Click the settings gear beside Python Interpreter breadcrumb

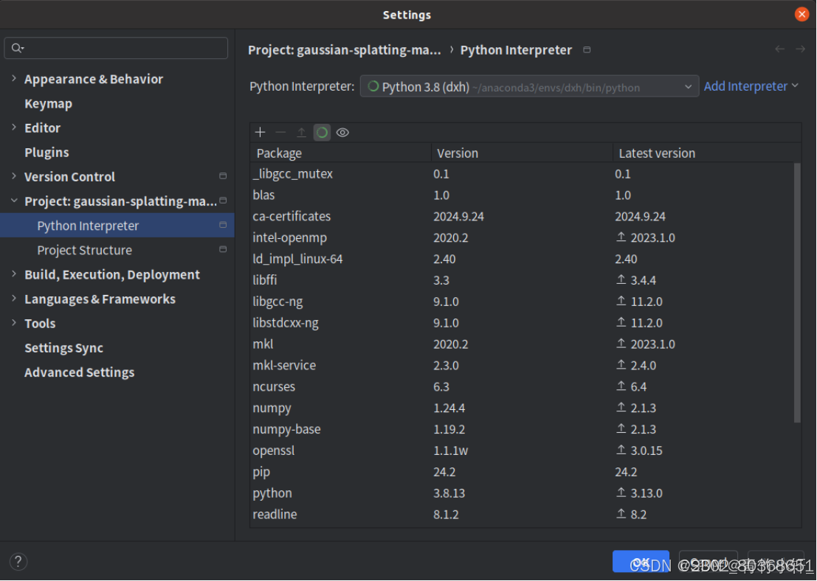[x=586, y=49]
